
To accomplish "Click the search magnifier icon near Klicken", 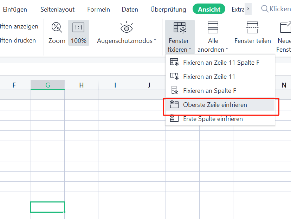I will pyautogui.click(x=264, y=8).
